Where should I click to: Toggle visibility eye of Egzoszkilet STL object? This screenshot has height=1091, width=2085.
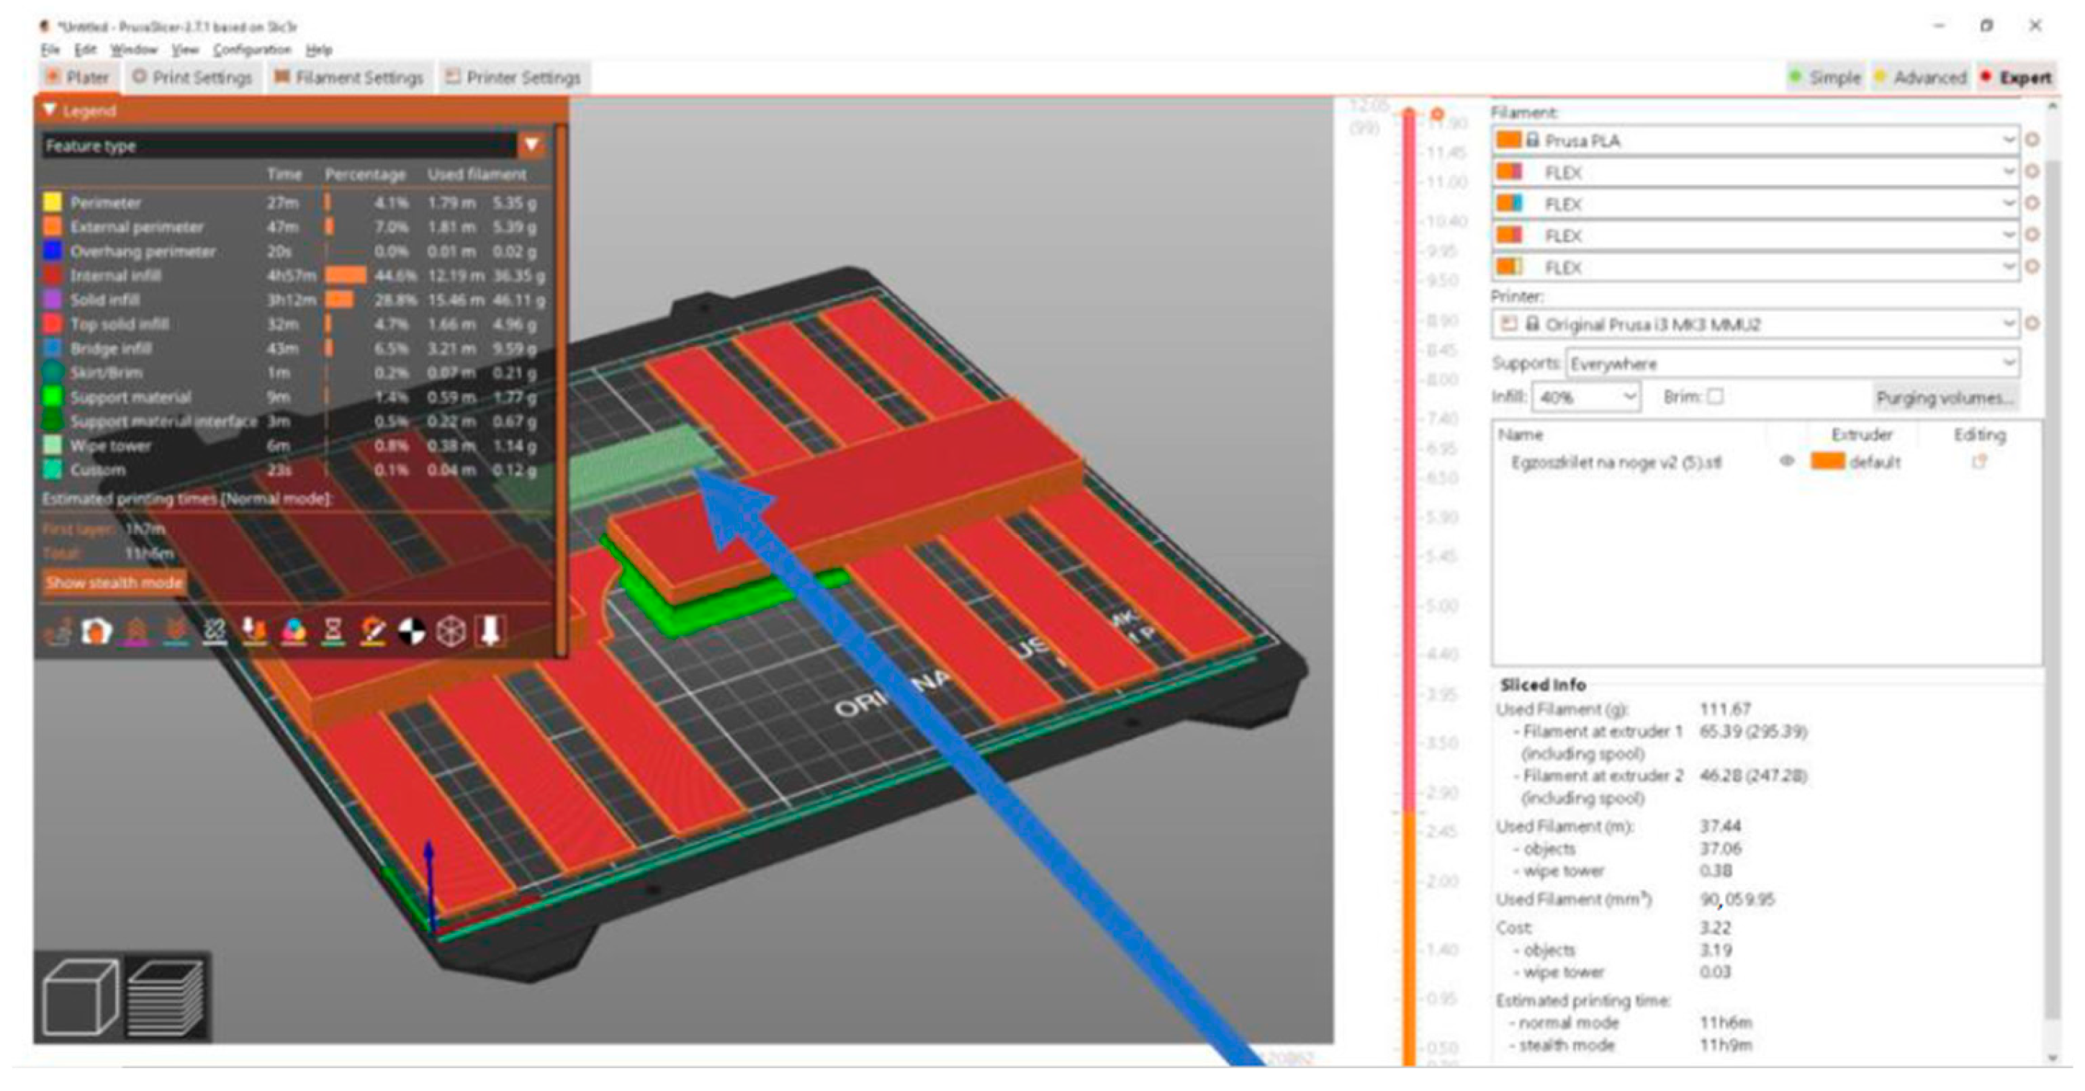click(x=1786, y=462)
